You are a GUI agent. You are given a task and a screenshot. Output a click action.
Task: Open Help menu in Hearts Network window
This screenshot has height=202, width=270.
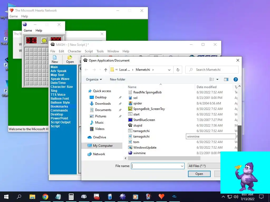tap(25, 16)
